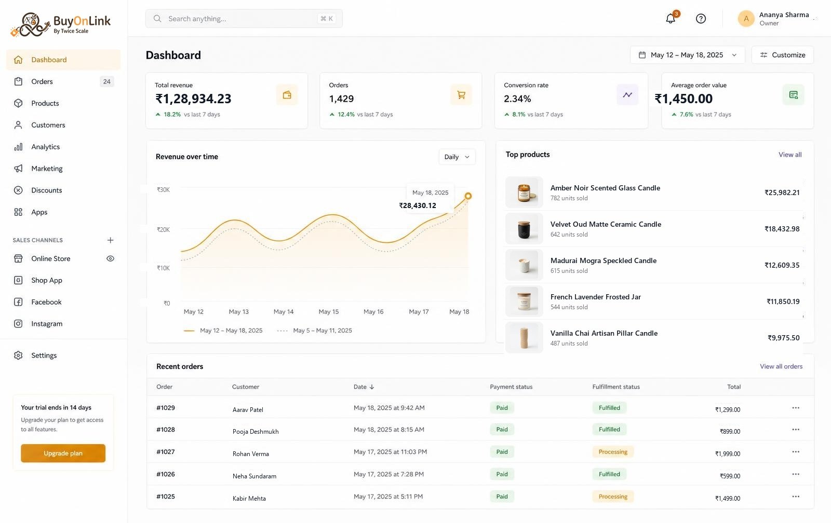The height and width of the screenshot is (523, 831).
Task: Toggle Online Store visibility eye icon
Action: 110,258
